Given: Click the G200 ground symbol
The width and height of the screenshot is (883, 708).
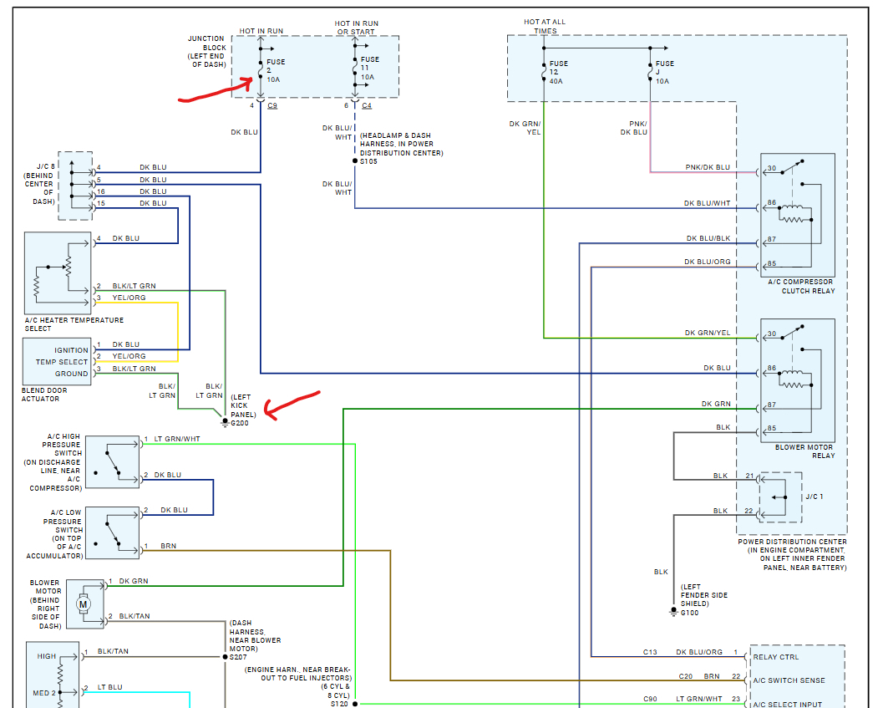Looking at the screenshot, I should pyautogui.click(x=225, y=422).
